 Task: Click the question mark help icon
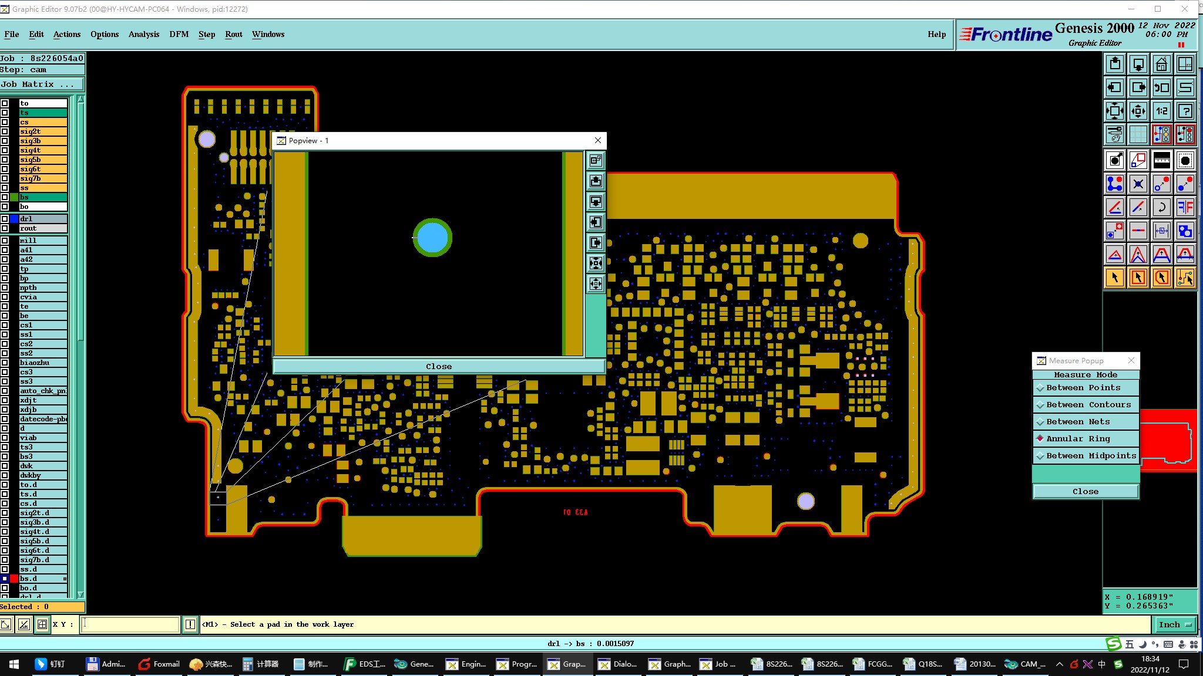(1185, 111)
